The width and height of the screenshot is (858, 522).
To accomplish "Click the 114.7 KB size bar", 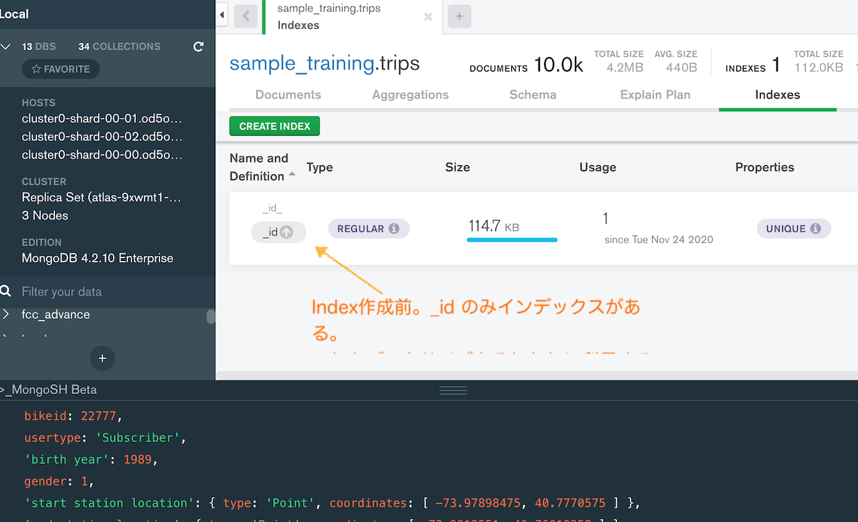I will tap(512, 240).
